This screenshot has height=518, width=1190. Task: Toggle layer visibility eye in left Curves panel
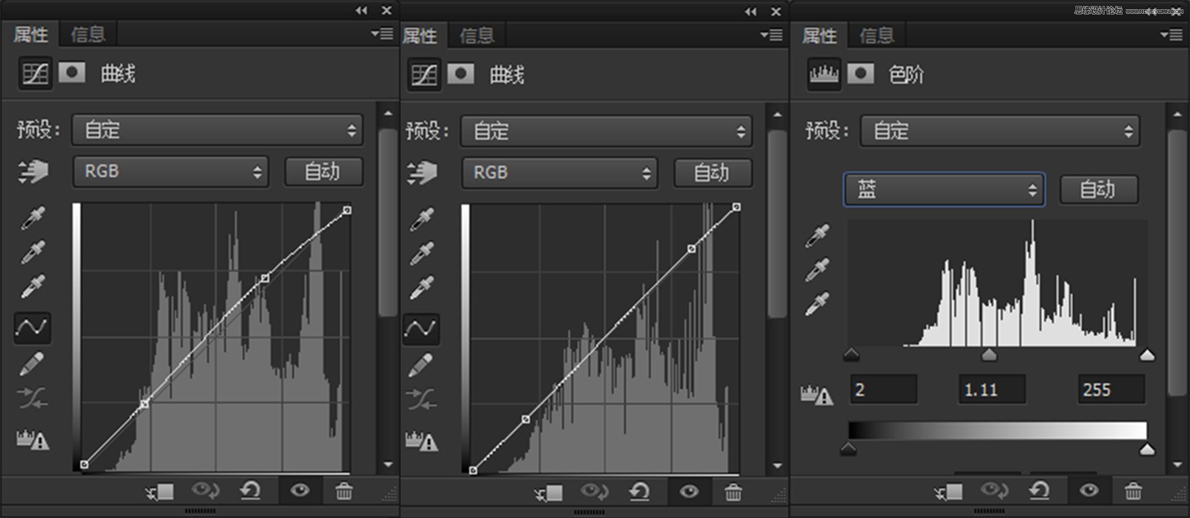(x=299, y=490)
